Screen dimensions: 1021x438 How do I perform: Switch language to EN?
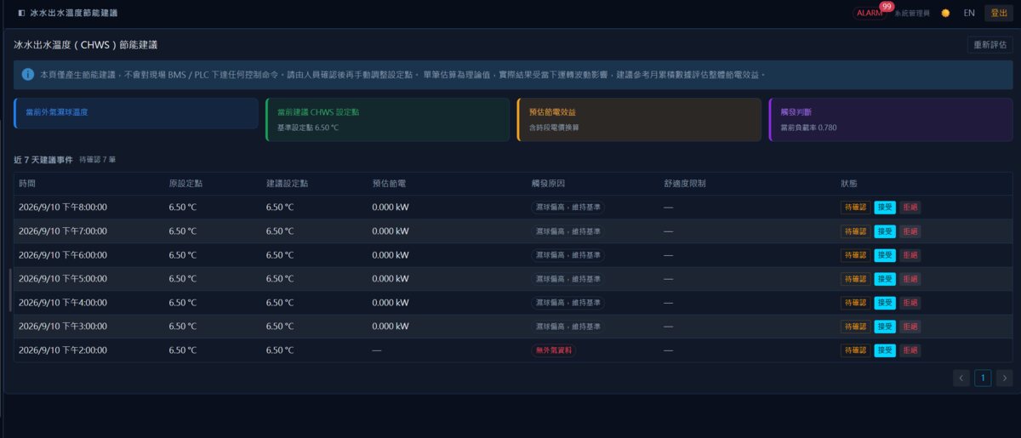coord(969,13)
